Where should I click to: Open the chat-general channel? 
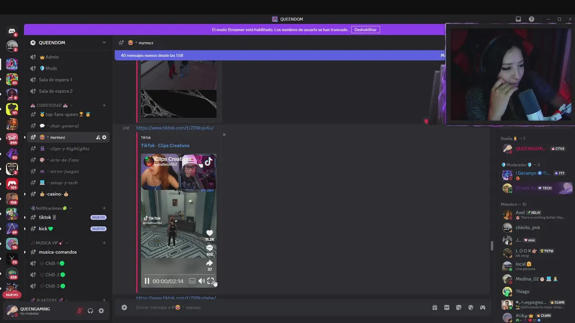coord(68,126)
